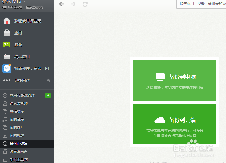
Task: Click the cloud icon in 备份到云端
Action: [x=160, y=120]
